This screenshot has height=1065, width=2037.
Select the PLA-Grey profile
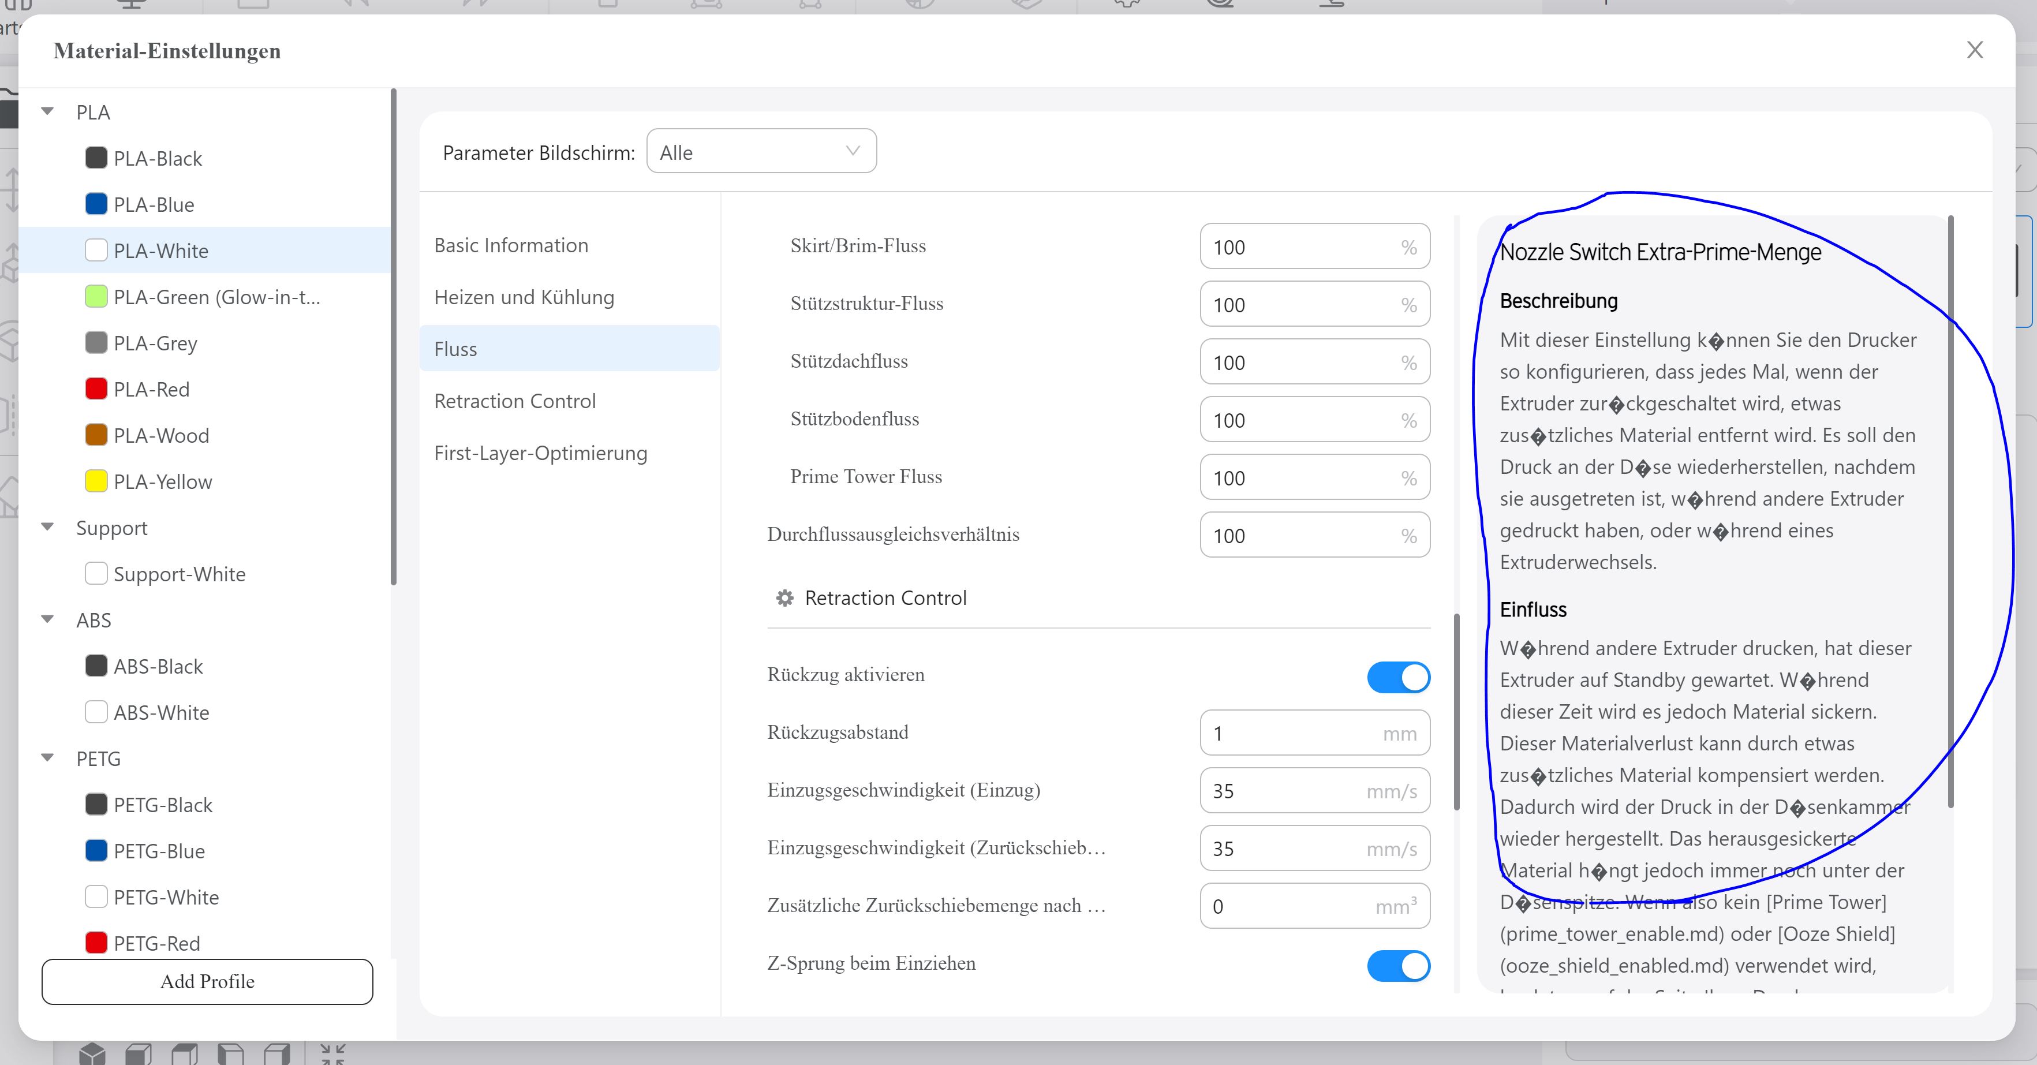click(x=204, y=343)
